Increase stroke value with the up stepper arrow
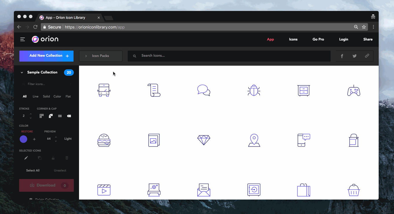Viewport: 394px width, 214px height. (x=30, y=114)
